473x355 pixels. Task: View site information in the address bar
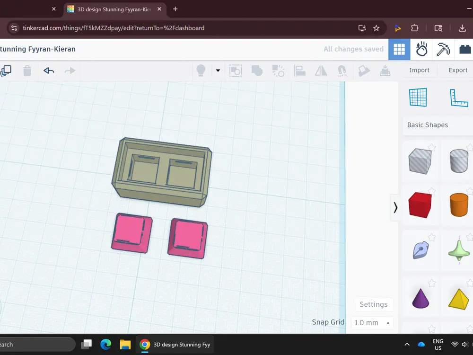(14, 28)
